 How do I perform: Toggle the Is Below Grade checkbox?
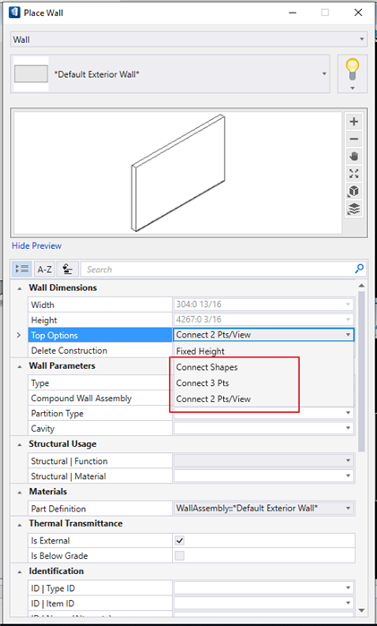180,556
